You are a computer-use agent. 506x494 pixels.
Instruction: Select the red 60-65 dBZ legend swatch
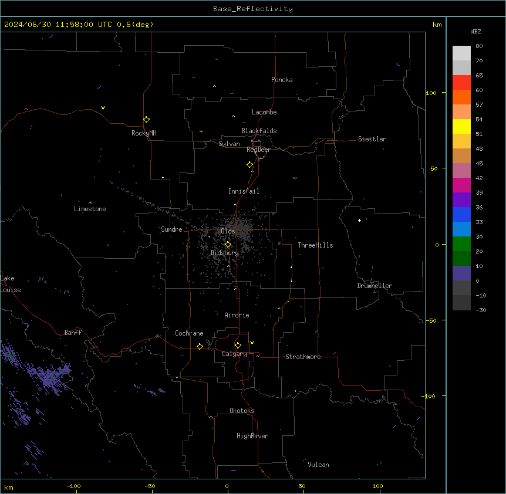(x=461, y=82)
